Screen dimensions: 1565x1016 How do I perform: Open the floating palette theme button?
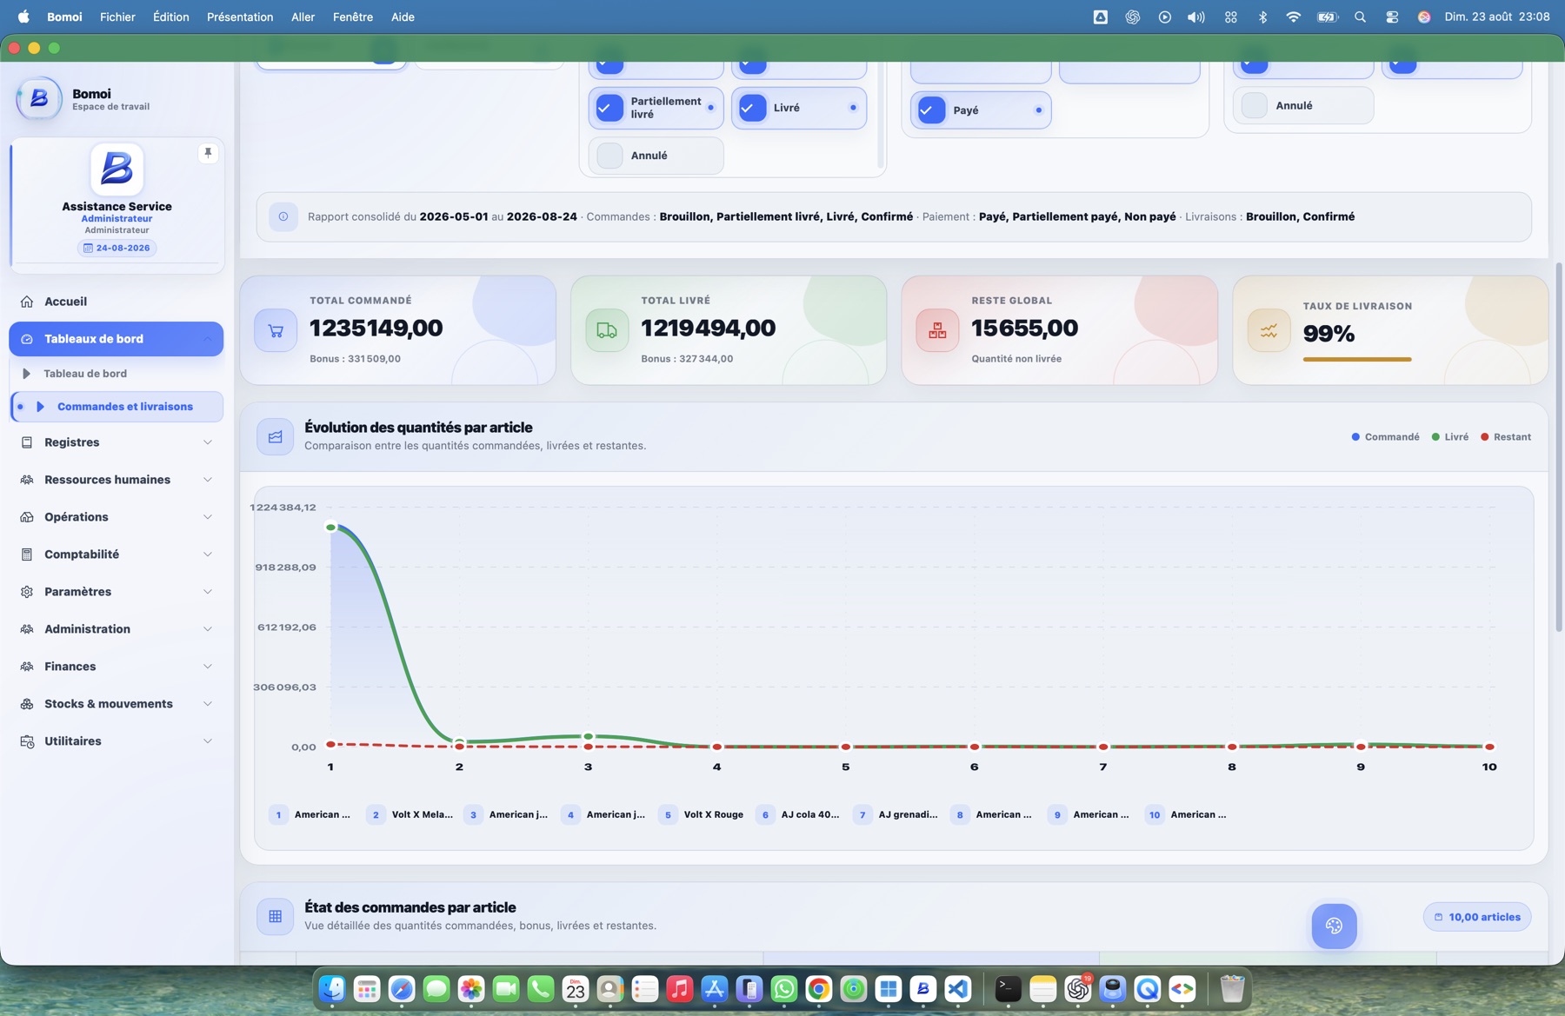(x=1334, y=926)
